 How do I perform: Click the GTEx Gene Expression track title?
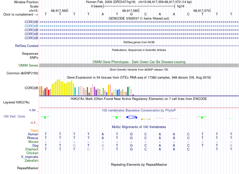[139, 77]
